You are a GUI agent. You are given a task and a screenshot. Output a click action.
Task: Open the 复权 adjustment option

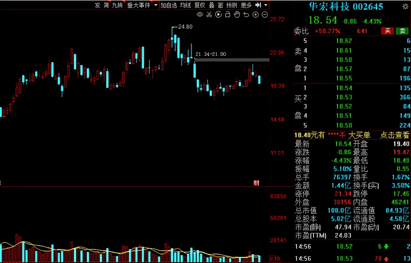tap(200, 5)
